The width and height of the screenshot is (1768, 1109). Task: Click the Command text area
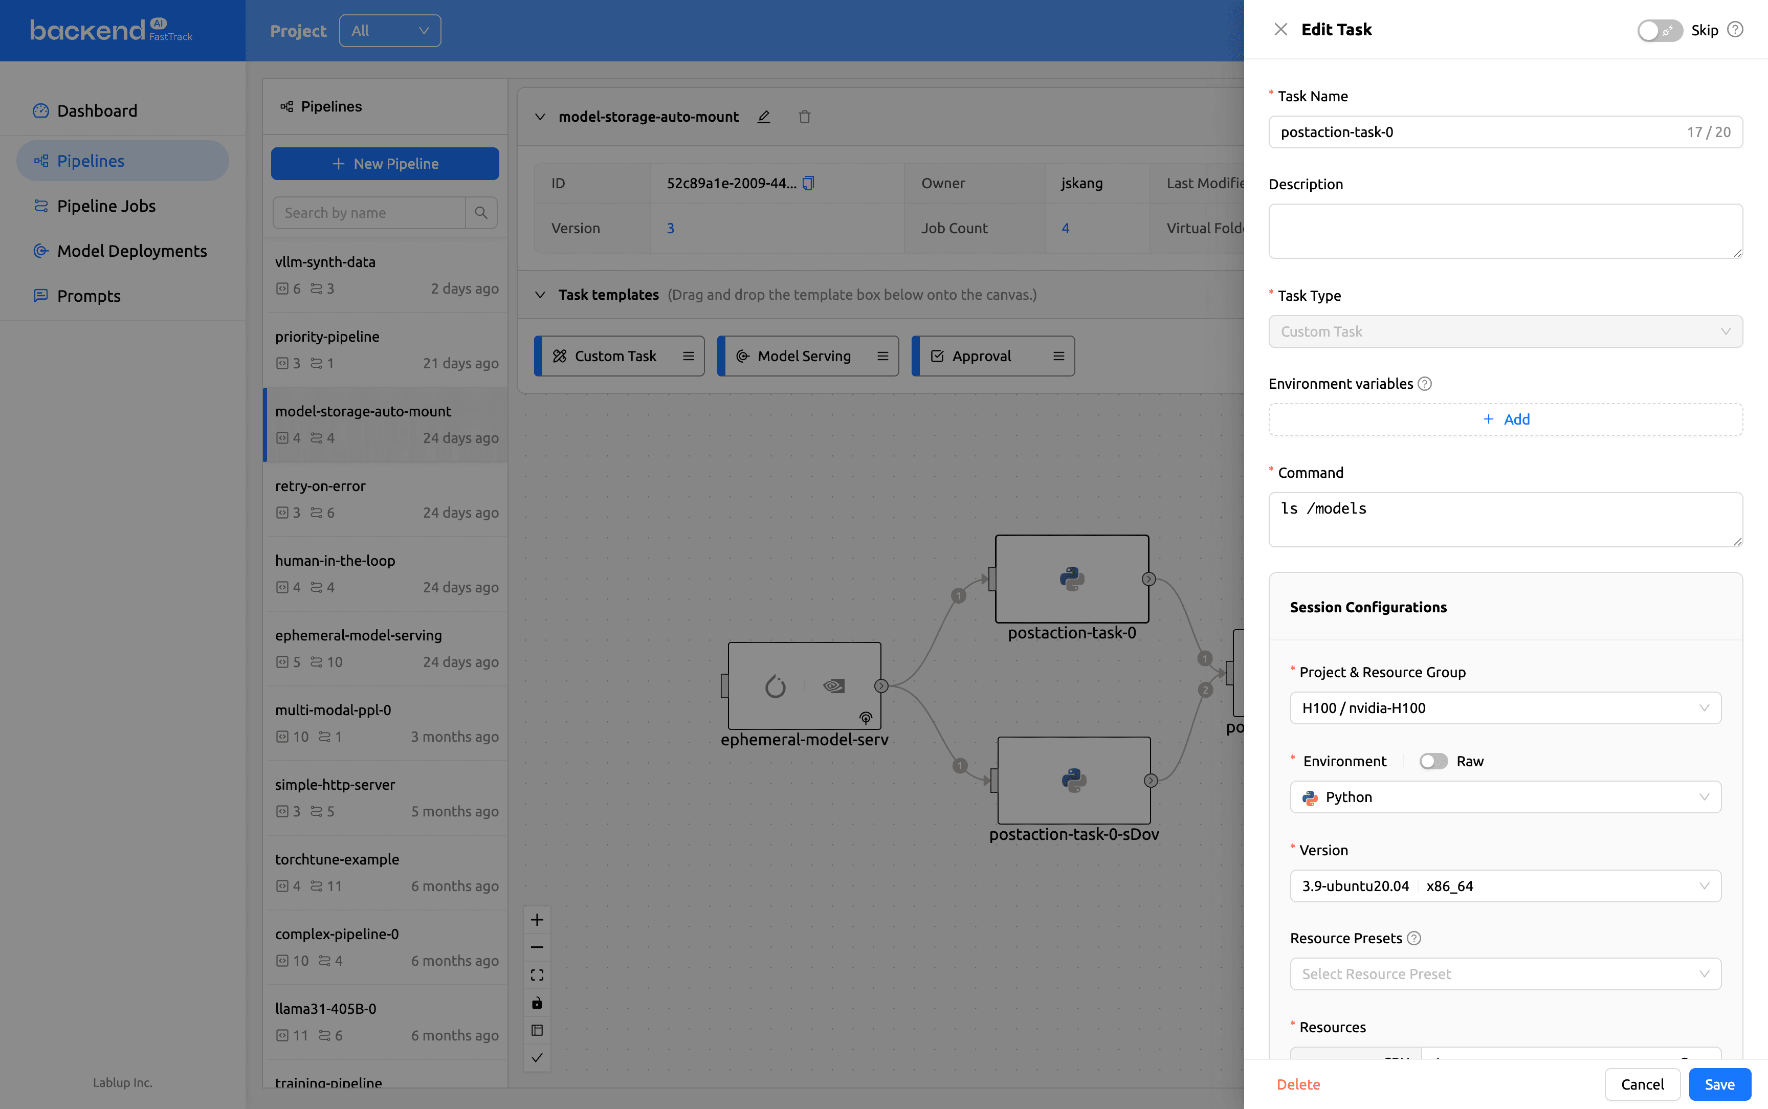click(x=1505, y=519)
